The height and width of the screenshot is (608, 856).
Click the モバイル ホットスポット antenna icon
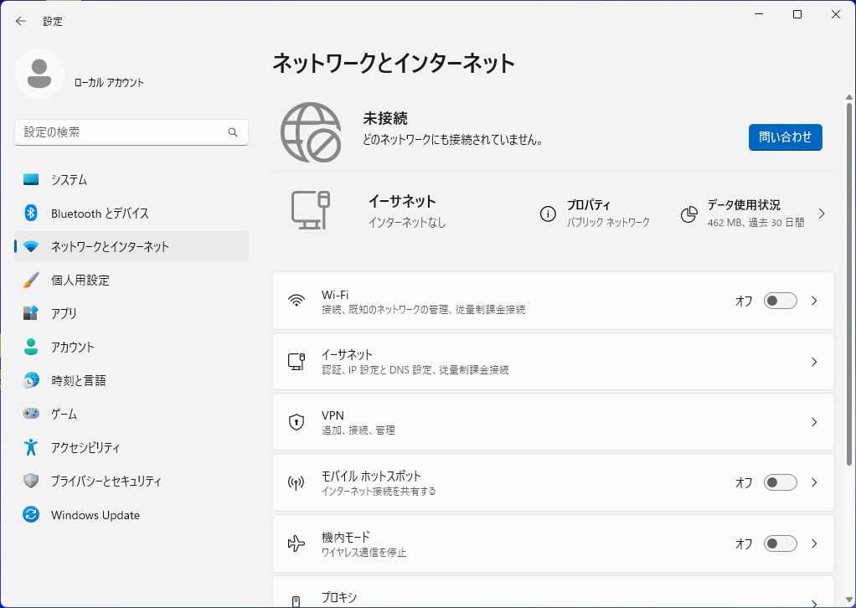[297, 482]
